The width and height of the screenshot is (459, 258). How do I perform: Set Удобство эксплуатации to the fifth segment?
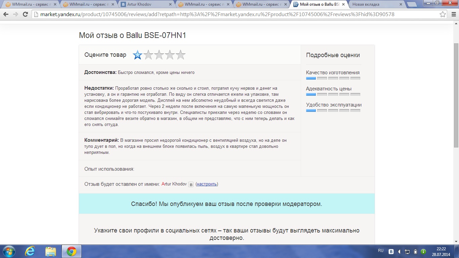pyautogui.click(x=355, y=111)
